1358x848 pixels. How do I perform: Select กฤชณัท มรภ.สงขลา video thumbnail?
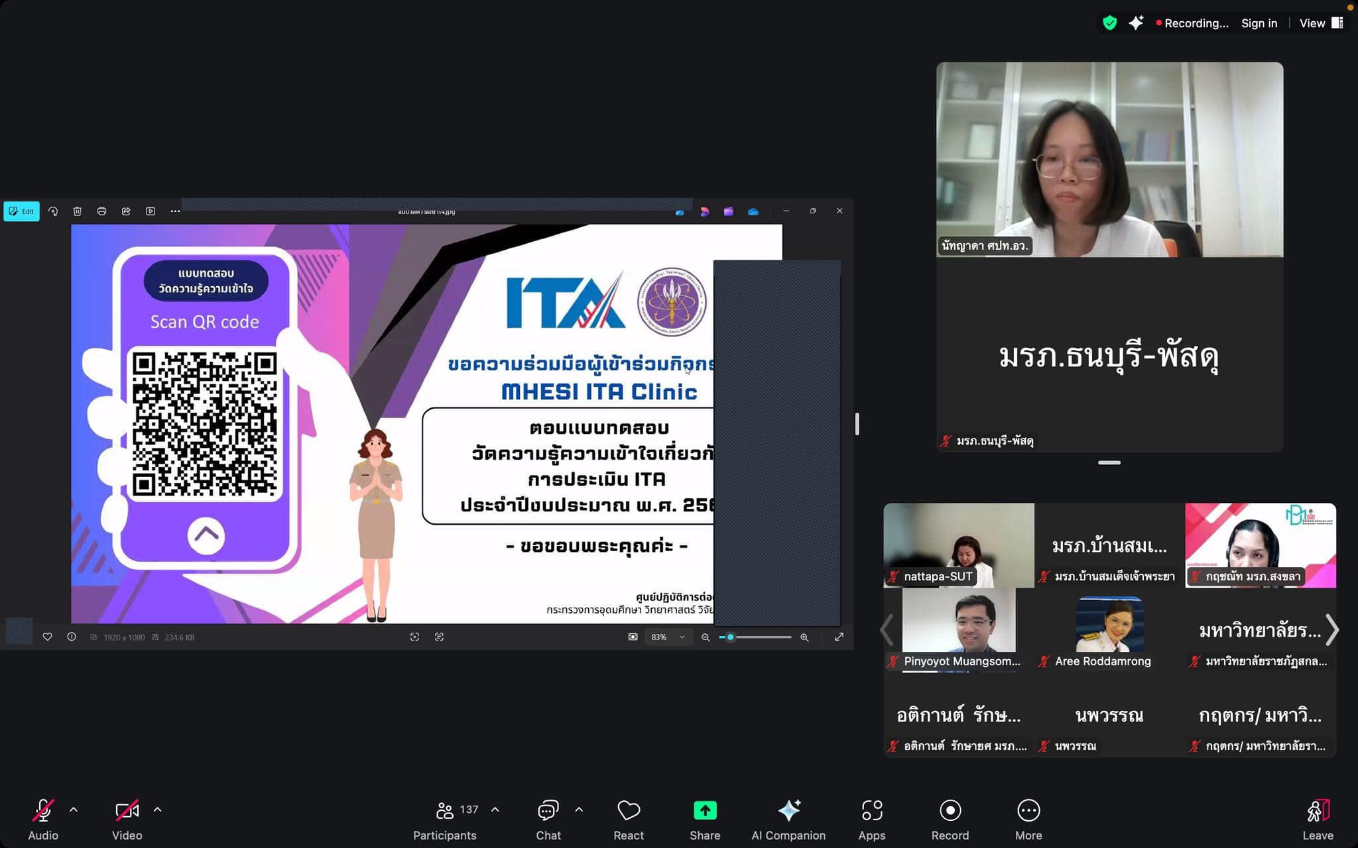(1261, 545)
